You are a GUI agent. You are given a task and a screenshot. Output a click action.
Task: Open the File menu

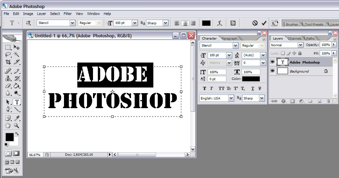pyautogui.click(x=6, y=14)
